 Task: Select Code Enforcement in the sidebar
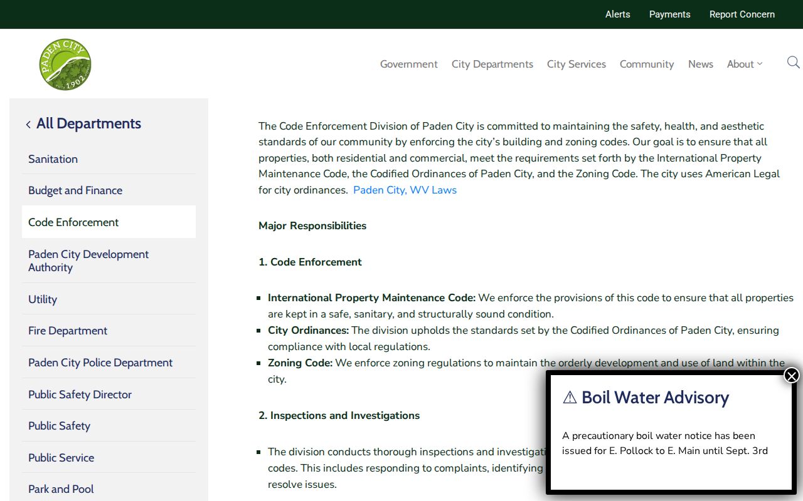(x=109, y=222)
